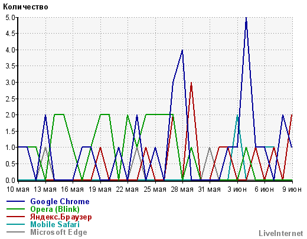This screenshot has height=239, width=307.
Task: Click the Google Chrome legend label
Action: [60, 202]
